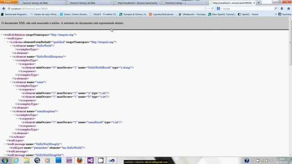Viewport: 292px width, 164px height.
Task: Collapse the HelloWorldSoapOut message node
Action: point(5,155)
